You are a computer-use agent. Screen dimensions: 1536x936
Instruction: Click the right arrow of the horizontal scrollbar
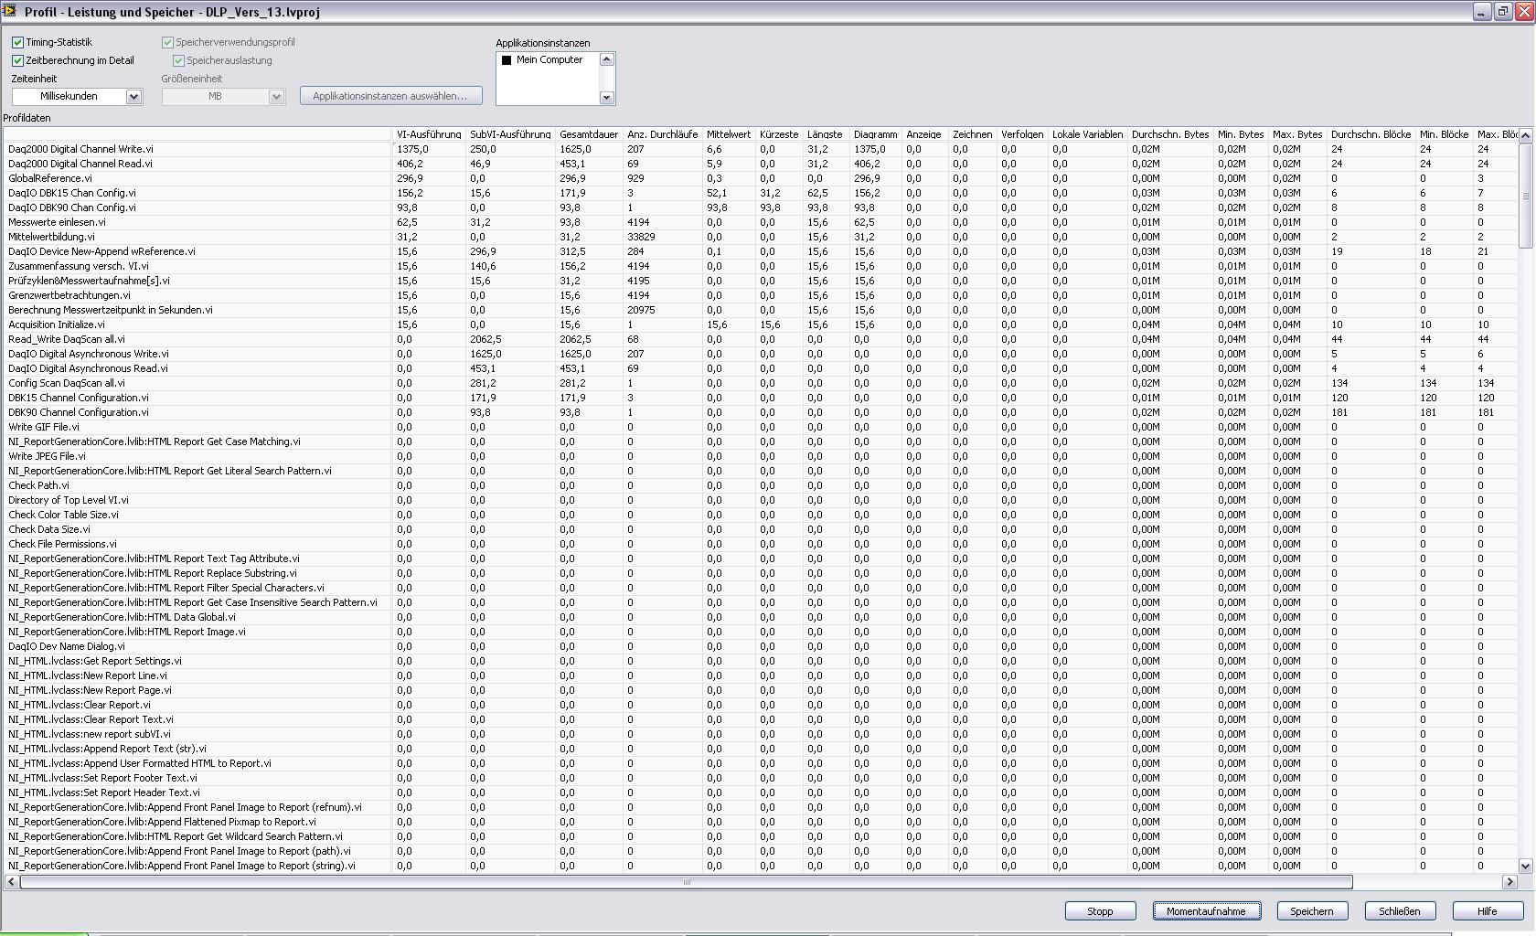[1509, 882]
